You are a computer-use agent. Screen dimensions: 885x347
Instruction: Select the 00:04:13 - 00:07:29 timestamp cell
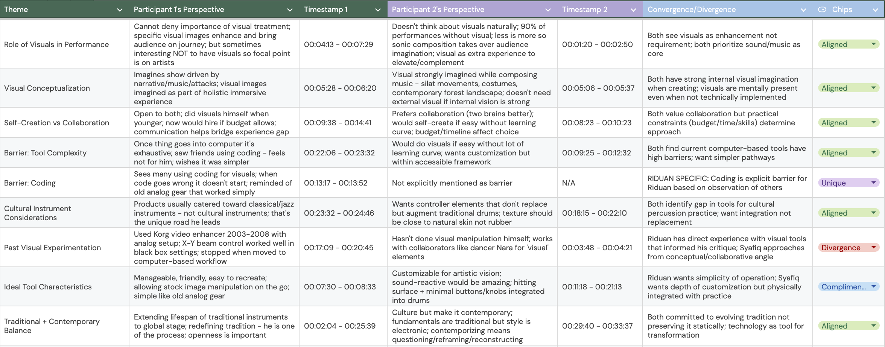[x=342, y=44]
